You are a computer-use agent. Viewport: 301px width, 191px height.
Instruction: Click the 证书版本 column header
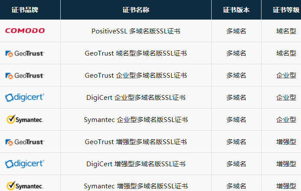coord(236,10)
